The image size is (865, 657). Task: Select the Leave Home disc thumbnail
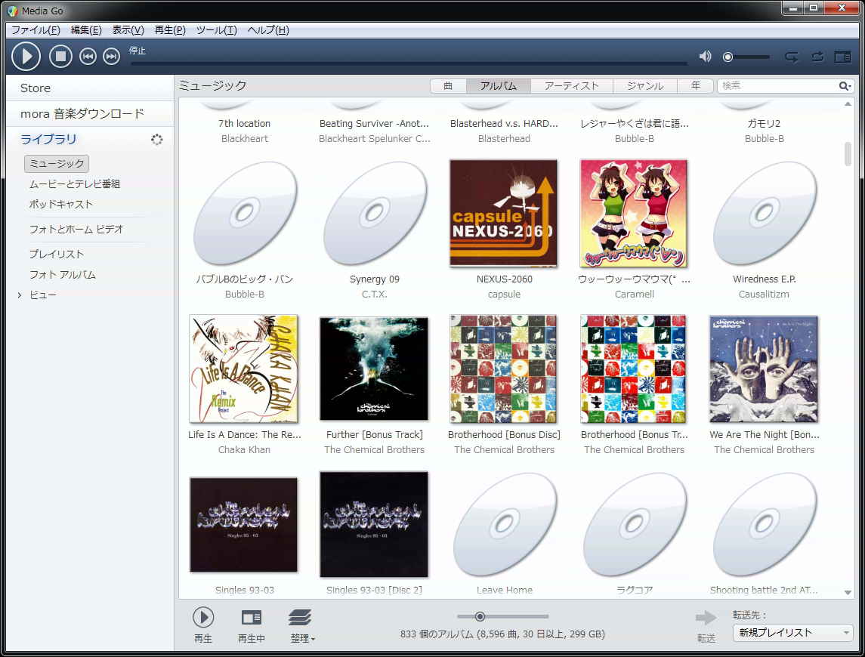pyautogui.click(x=505, y=525)
